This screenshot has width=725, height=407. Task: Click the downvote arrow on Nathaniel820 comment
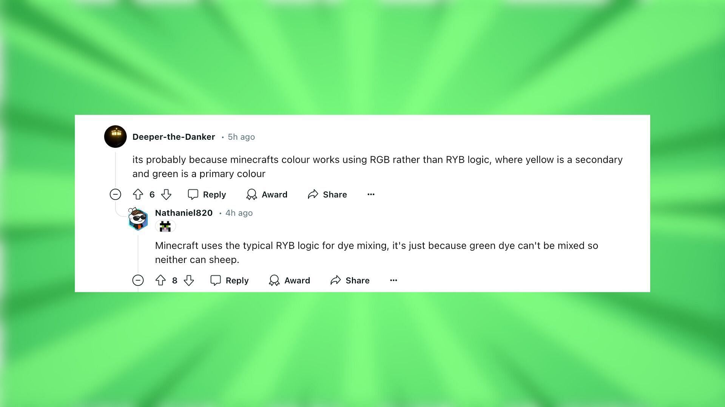tap(189, 280)
